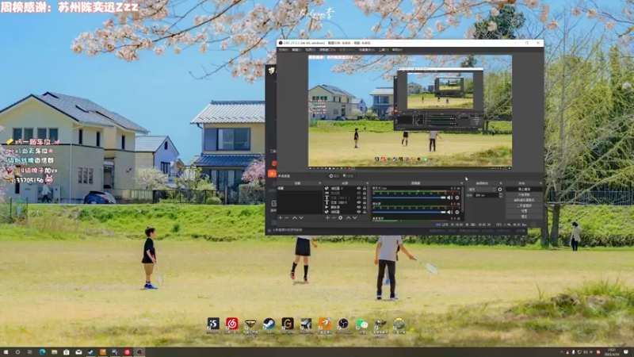The height and width of the screenshot is (357, 634).
Task: Open Windows Start menu
Action: click(x=6, y=352)
